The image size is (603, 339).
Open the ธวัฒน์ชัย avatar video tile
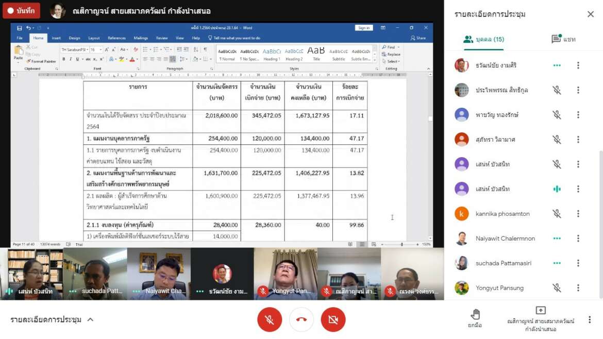[222, 274]
